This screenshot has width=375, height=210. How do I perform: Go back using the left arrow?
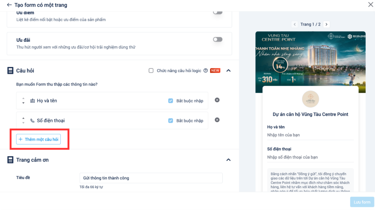click(9, 5)
